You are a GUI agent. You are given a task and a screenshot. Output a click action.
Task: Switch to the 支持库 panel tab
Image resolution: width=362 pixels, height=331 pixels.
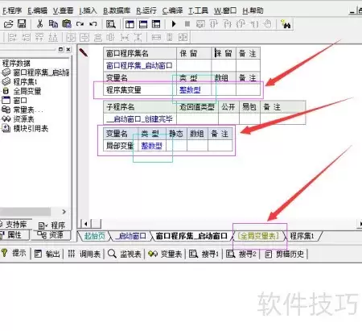click(x=13, y=225)
